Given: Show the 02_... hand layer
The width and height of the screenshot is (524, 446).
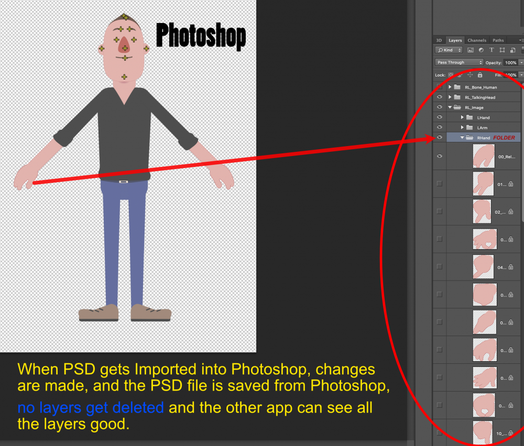Looking at the screenshot, I should (x=440, y=211).
